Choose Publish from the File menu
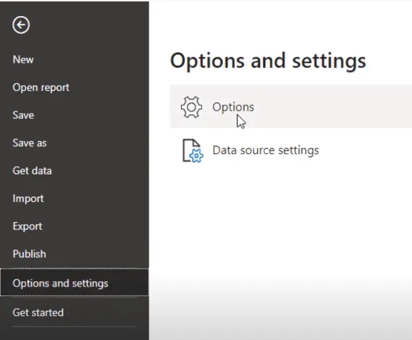 (30, 254)
